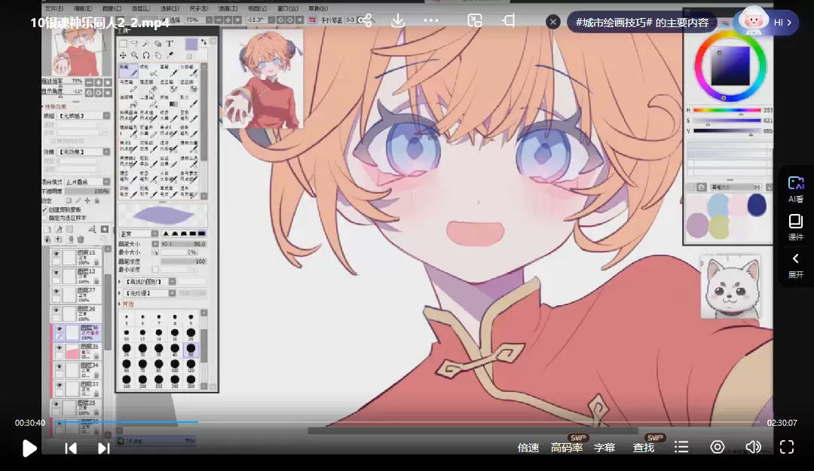This screenshot has width=814, height=471.
Task: Switch to 高码率 high bitrate
Action: click(x=566, y=448)
